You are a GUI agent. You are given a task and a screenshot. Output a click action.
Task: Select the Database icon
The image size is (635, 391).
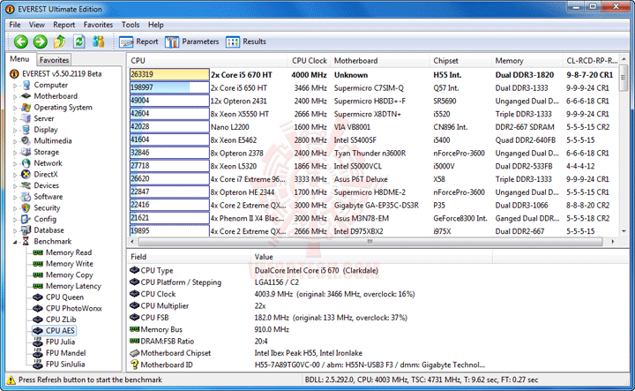click(x=26, y=230)
